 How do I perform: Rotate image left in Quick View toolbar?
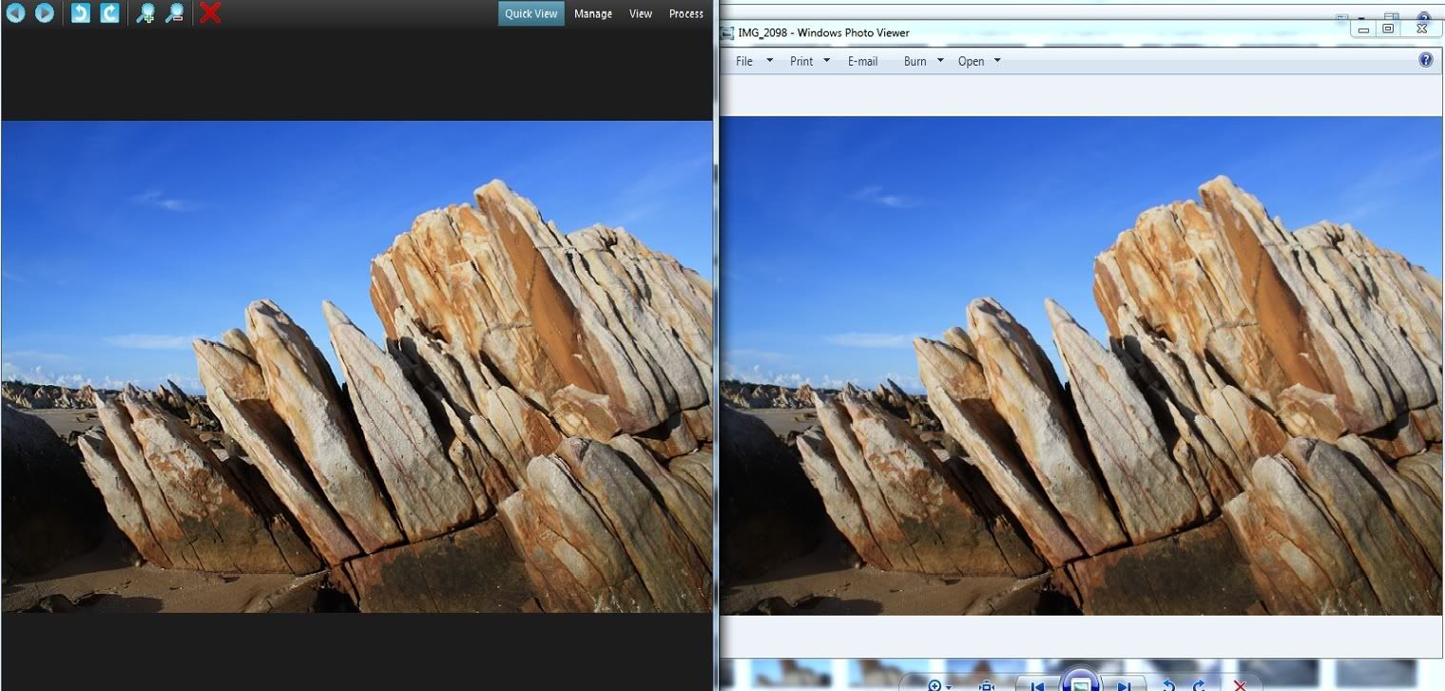tap(81, 13)
